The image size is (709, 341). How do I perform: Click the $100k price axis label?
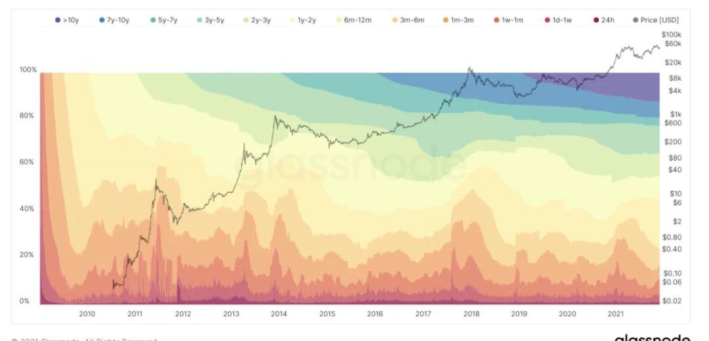click(x=672, y=34)
